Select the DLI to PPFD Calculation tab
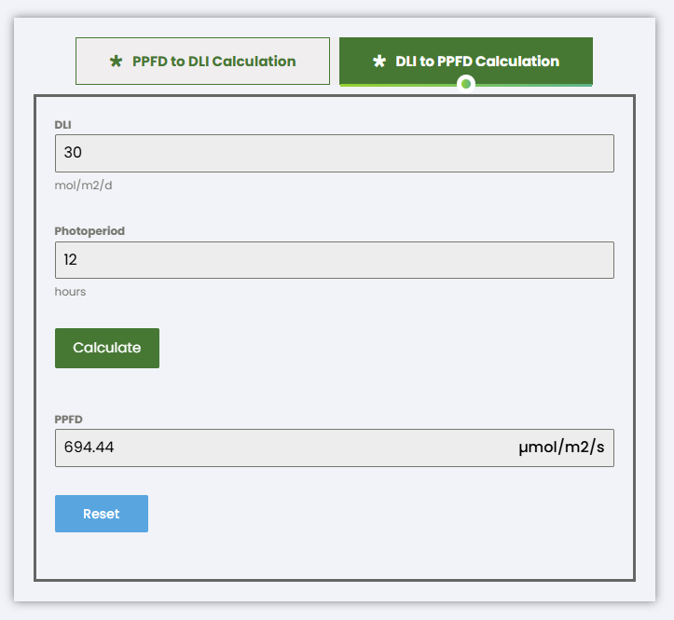This screenshot has height=620, width=674. point(466,62)
